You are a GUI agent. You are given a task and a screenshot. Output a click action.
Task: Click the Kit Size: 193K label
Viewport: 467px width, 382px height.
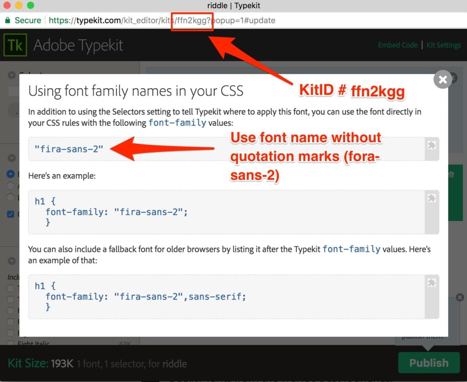click(x=41, y=363)
